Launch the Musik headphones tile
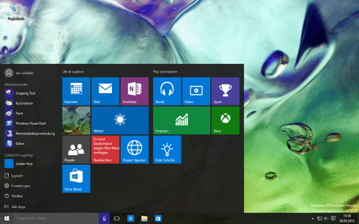 click(167, 91)
